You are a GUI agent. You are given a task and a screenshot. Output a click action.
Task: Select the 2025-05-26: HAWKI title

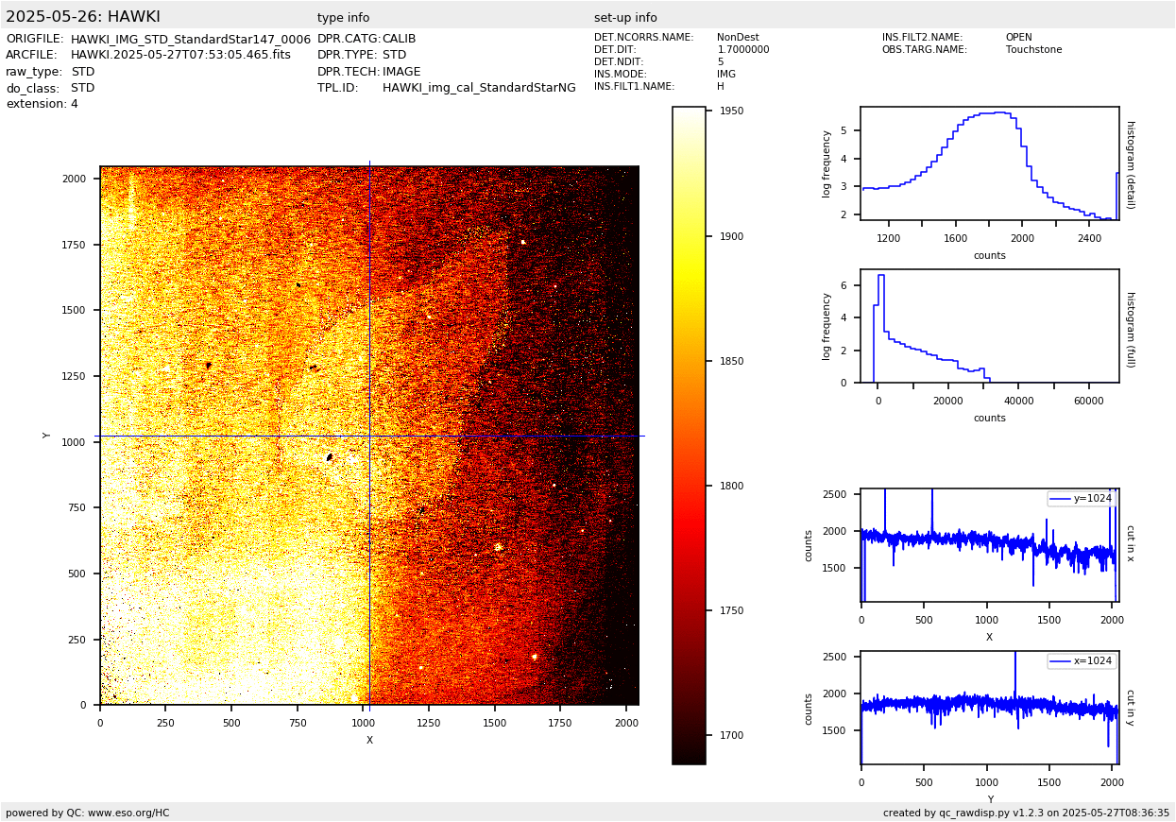pyautogui.click(x=83, y=17)
